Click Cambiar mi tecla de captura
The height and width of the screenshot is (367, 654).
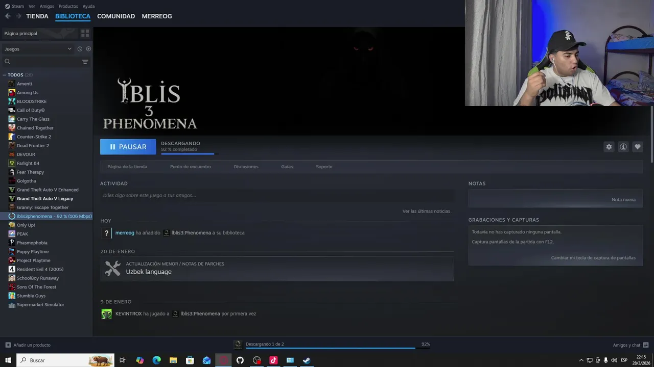(593, 258)
